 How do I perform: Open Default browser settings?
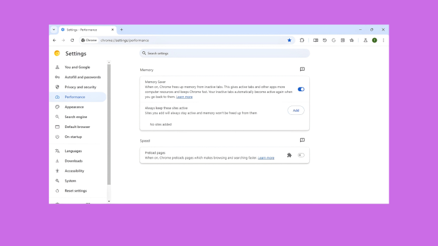pyautogui.click(x=78, y=127)
